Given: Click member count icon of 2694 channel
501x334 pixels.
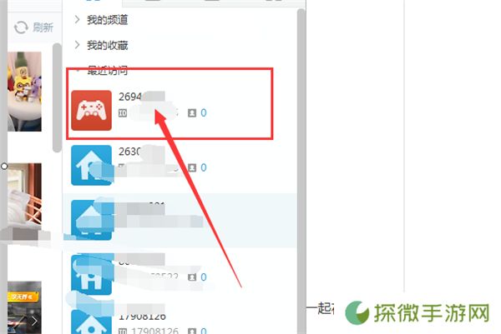Looking at the screenshot, I should [192, 112].
